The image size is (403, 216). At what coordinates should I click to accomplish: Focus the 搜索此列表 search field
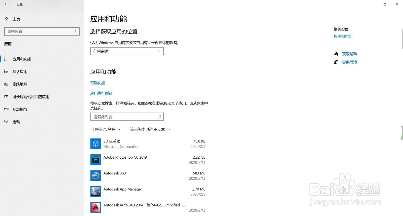(127, 117)
